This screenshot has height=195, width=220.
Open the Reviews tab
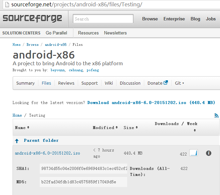tap(66, 83)
